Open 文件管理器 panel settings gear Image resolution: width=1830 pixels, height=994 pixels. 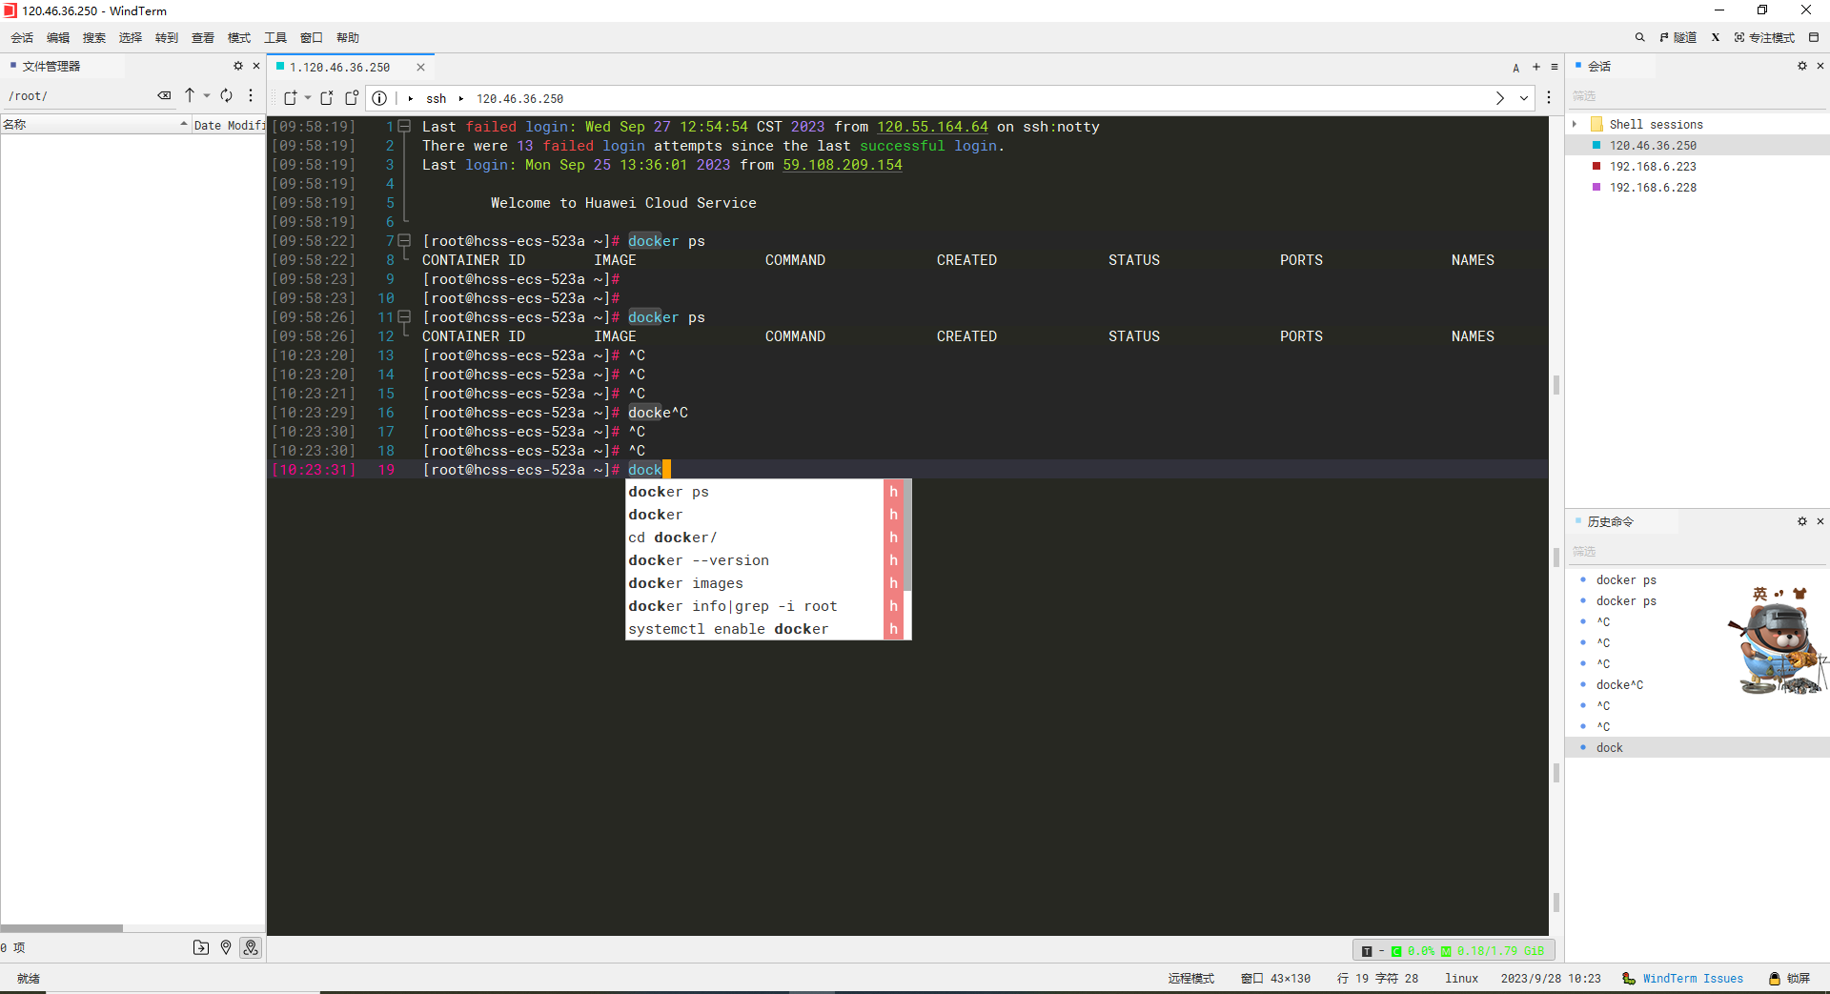(x=238, y=66)
